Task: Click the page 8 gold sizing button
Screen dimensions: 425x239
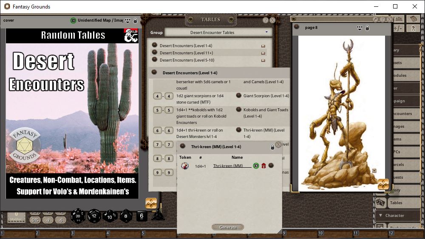Action: (x=383, y=184)
